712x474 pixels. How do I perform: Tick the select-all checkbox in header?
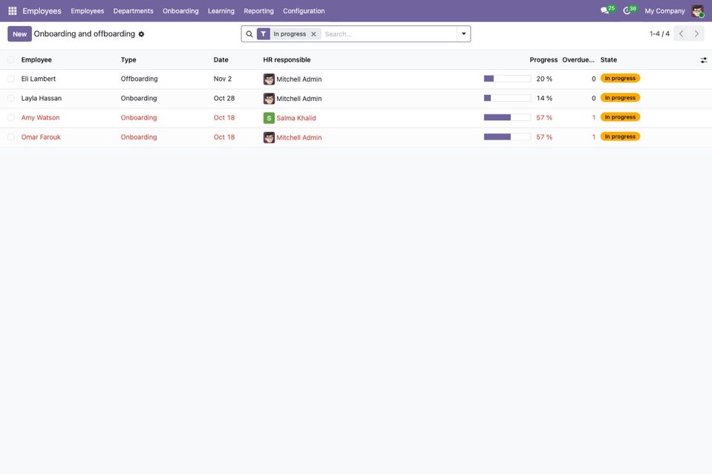[x=11, y=60]
